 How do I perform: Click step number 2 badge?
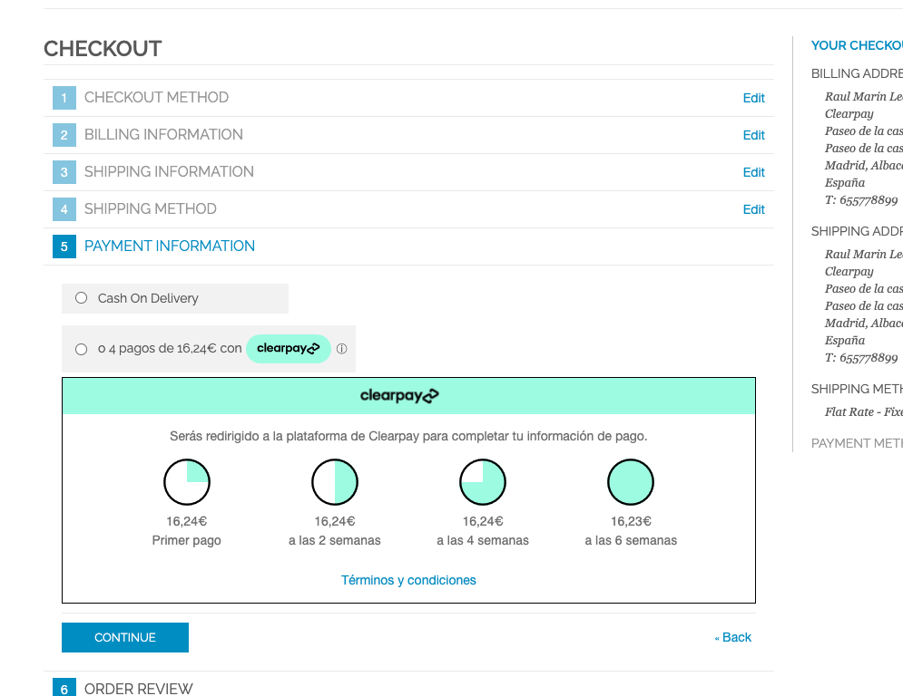[64, 135]
